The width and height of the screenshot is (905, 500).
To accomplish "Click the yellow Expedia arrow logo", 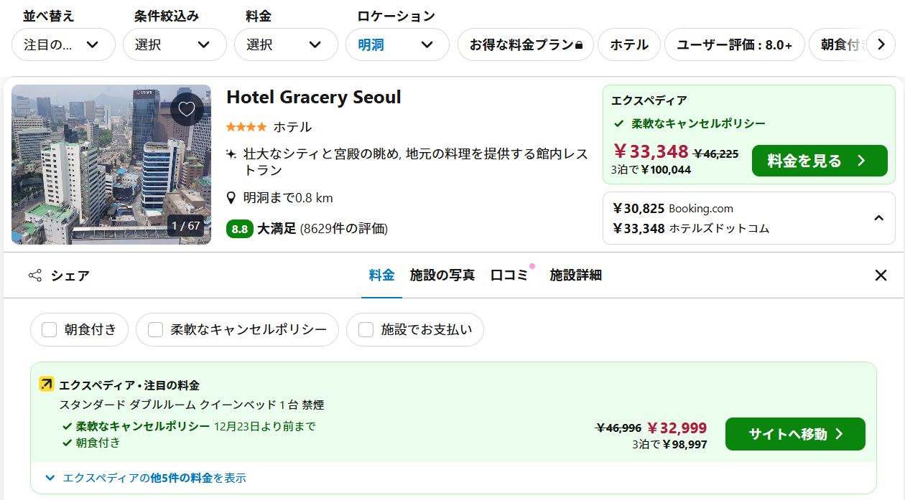I will 47,385.
